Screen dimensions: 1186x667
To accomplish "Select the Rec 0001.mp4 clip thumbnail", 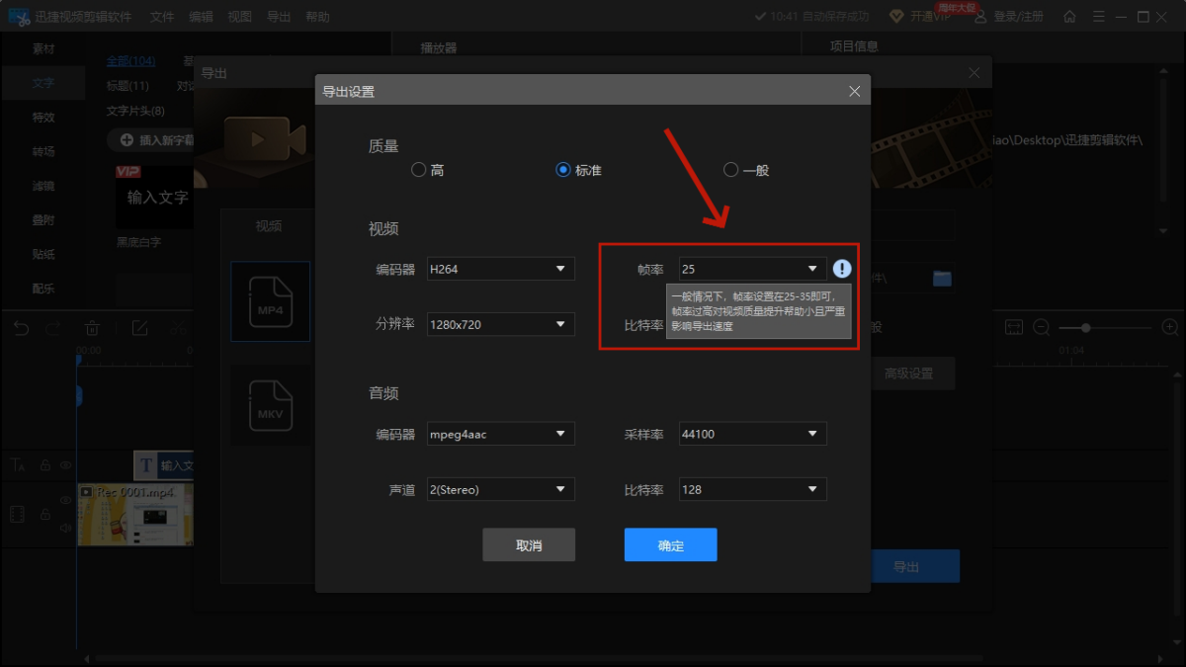I will (x=135, y=514).
